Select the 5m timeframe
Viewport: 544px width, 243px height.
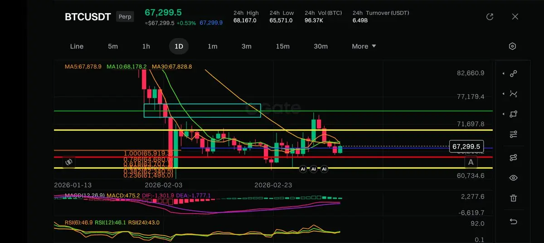[113, 46]
